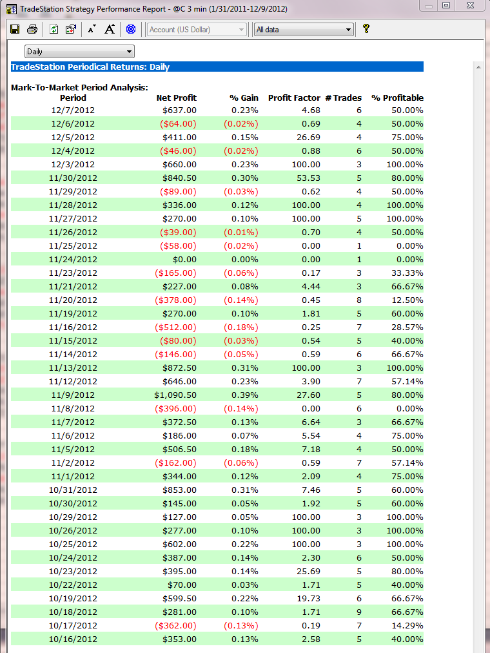Click the Print report icon
The height and width of the screenshot is (653, 490).
click(32, 29)
